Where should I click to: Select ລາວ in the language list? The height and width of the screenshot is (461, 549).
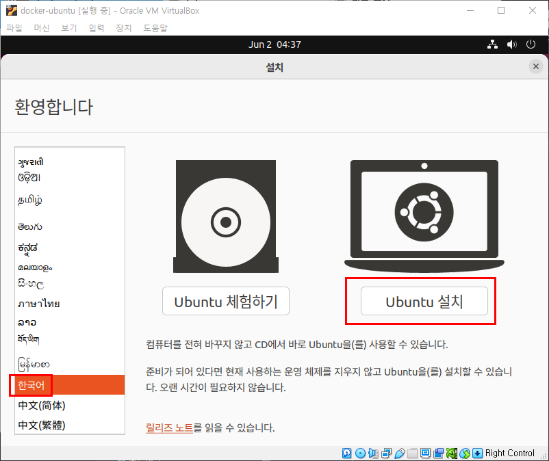[70, 322]
